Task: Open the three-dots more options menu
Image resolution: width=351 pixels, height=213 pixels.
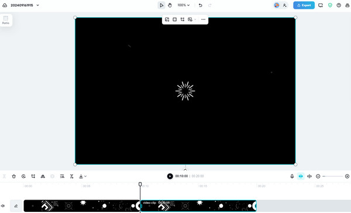Action: tap(203, 19)
